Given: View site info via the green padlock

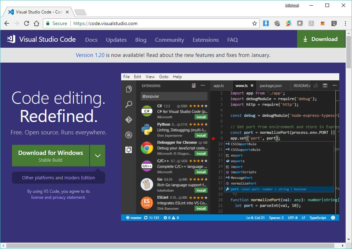Looking at the screenshot, I should point(47,24).
